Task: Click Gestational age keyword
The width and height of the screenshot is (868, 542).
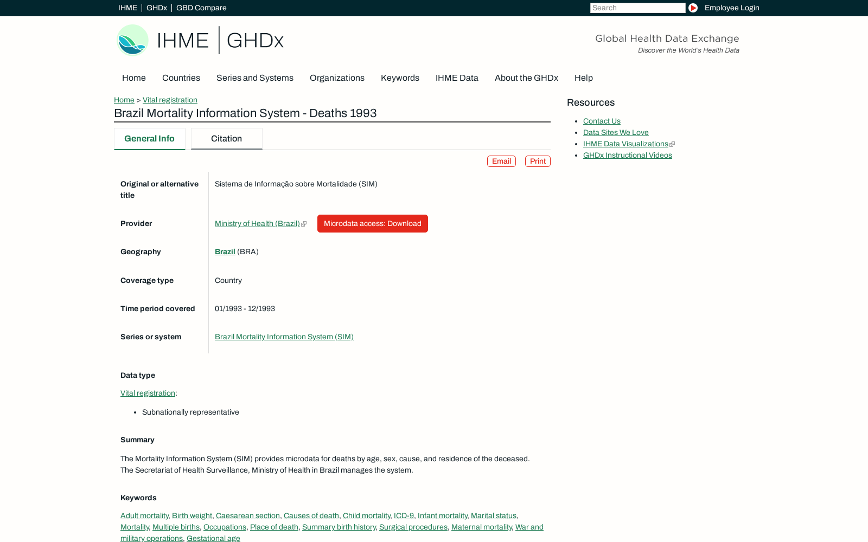Action: tap(213, 538)
